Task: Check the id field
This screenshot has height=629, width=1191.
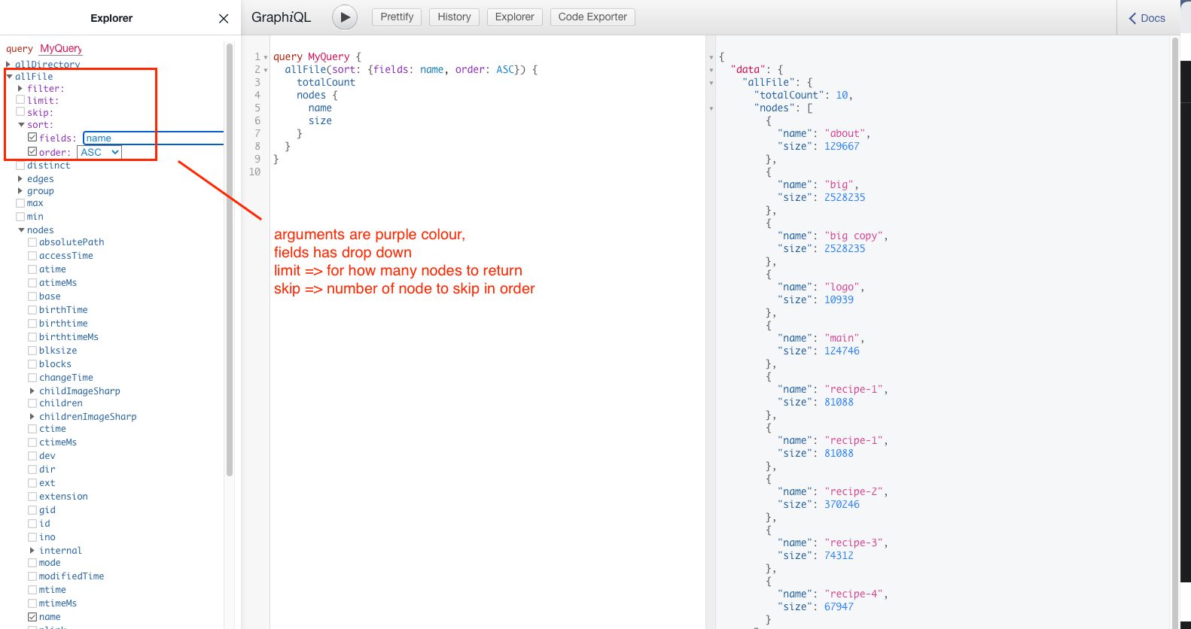Action: tap(32, 524)
